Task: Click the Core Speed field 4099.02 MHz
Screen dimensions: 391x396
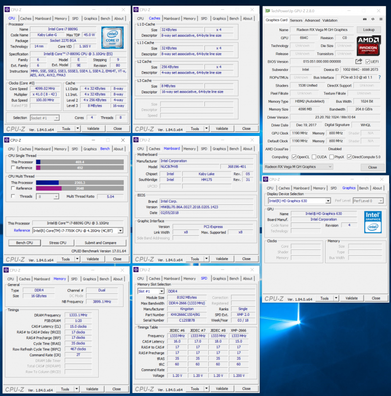Action: 45,88
